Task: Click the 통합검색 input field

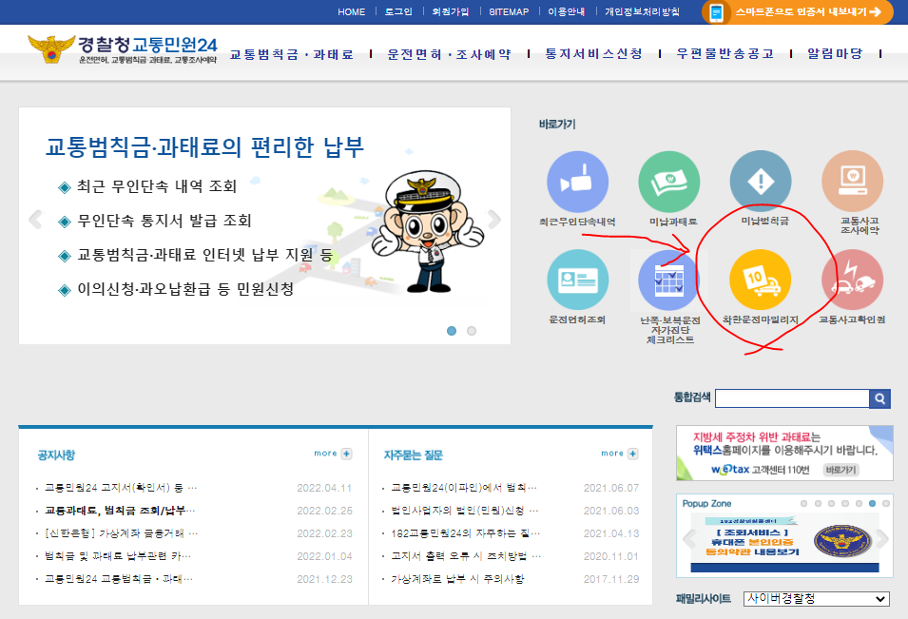Action: click(x=792, y=398)
